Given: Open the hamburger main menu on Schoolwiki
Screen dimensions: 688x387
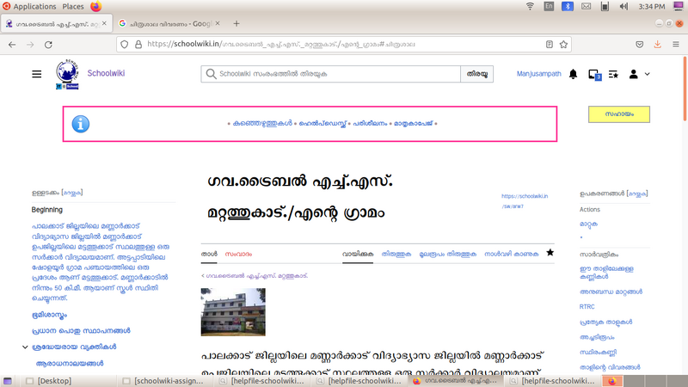Looking at the screenshot, I should [x=37, y=74].
